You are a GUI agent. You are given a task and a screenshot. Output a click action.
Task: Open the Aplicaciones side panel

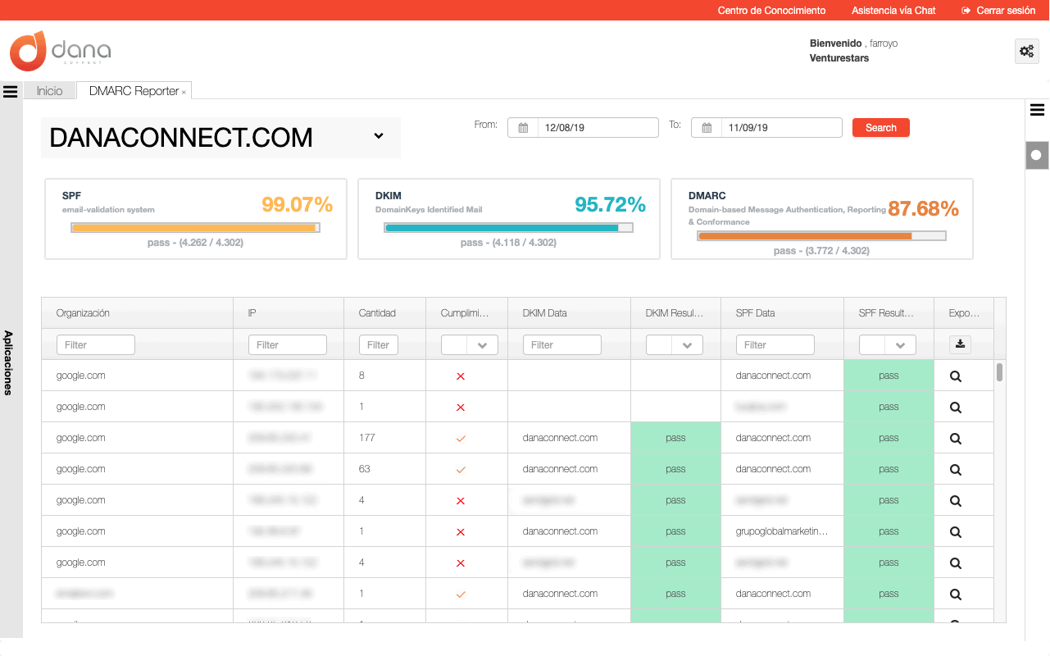click(8, 363)
